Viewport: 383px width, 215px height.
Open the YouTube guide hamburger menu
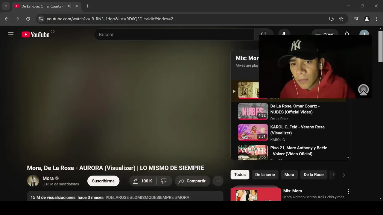pyautogui.click(x=11, y=34)
